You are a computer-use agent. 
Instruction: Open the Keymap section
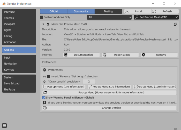coord(19,70)
